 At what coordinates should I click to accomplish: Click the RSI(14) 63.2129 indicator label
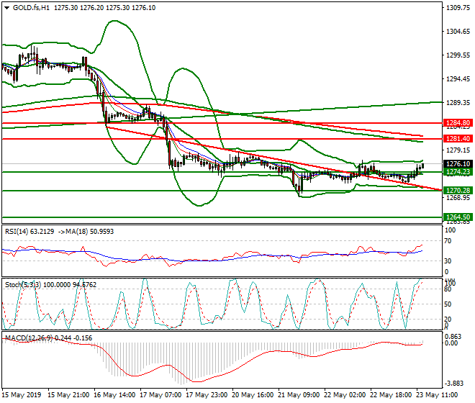30,232
